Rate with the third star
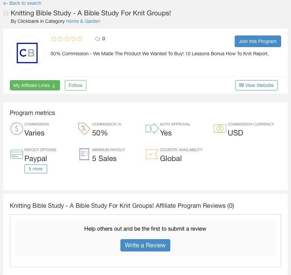 coord(67,39)
